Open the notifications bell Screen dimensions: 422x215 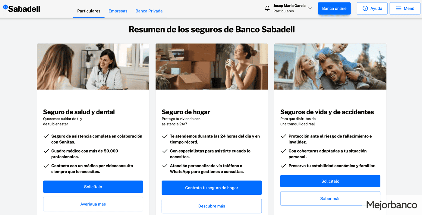[x=267, y=8]
